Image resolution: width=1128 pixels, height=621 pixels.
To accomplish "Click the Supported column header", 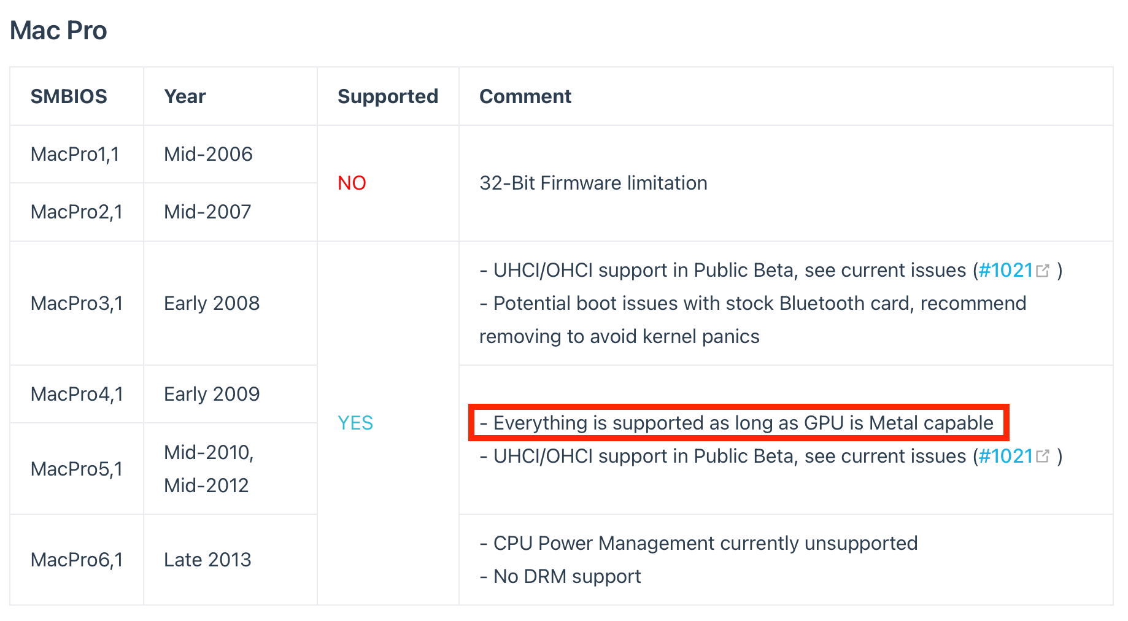I will coord(387,96).
